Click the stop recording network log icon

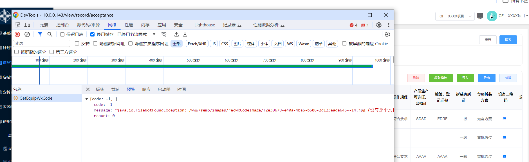pos(17,34)
